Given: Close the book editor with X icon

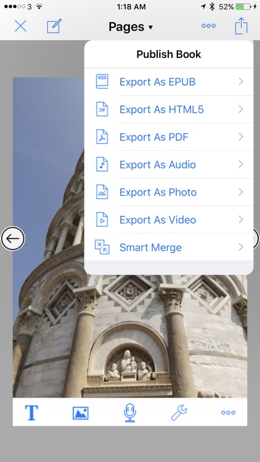Looking at the screenshot, I should 20,26.
